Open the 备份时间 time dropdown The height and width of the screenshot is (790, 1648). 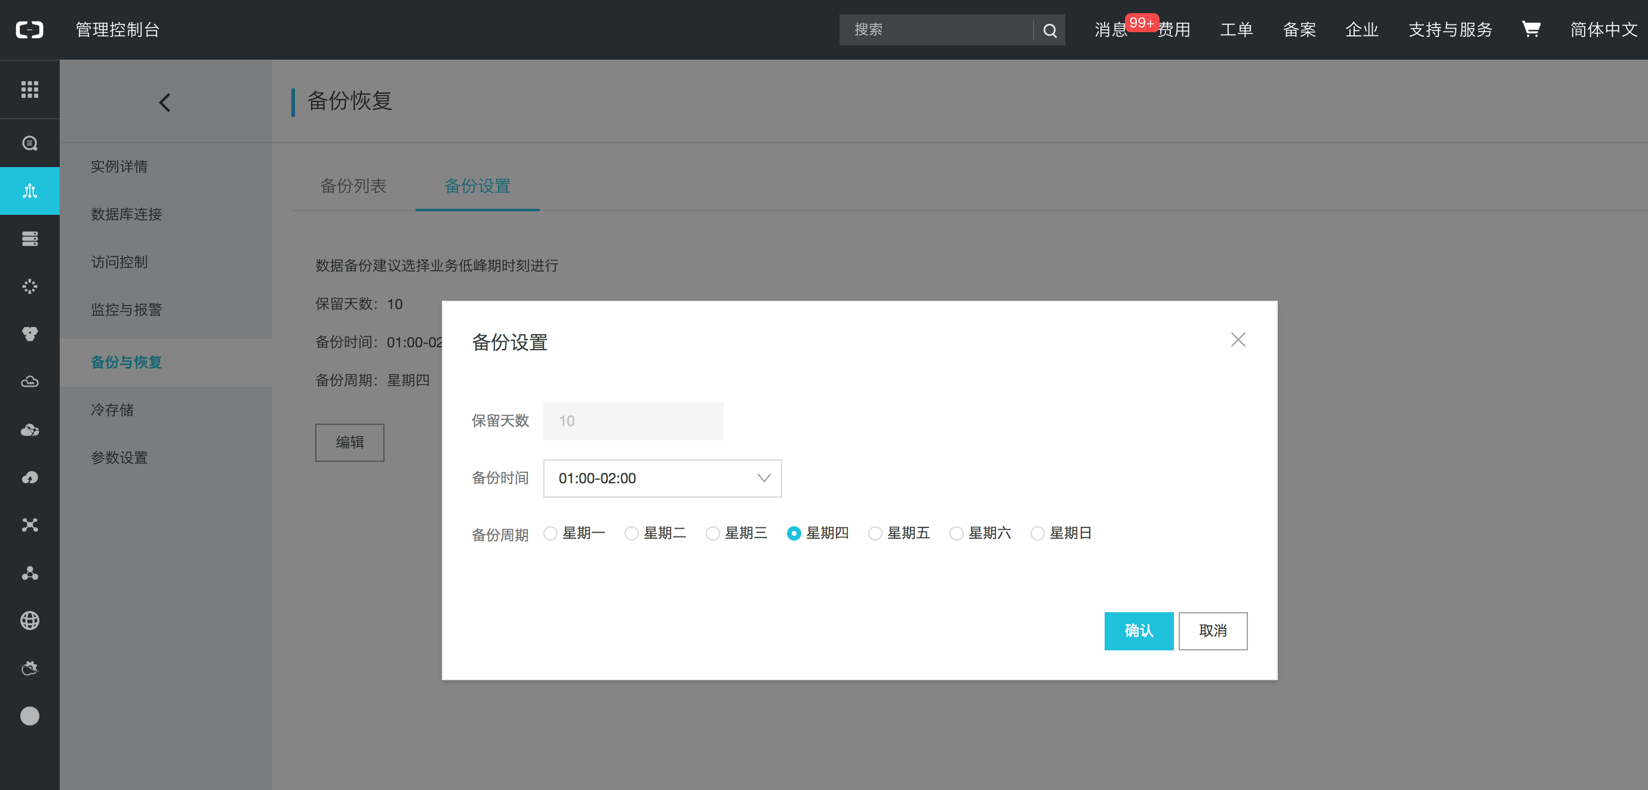pyautogui.click(x=662, y=478)
